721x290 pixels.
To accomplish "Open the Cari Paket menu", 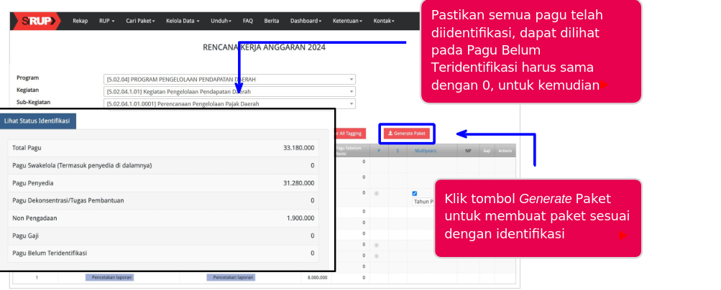I will pos(142,21).
